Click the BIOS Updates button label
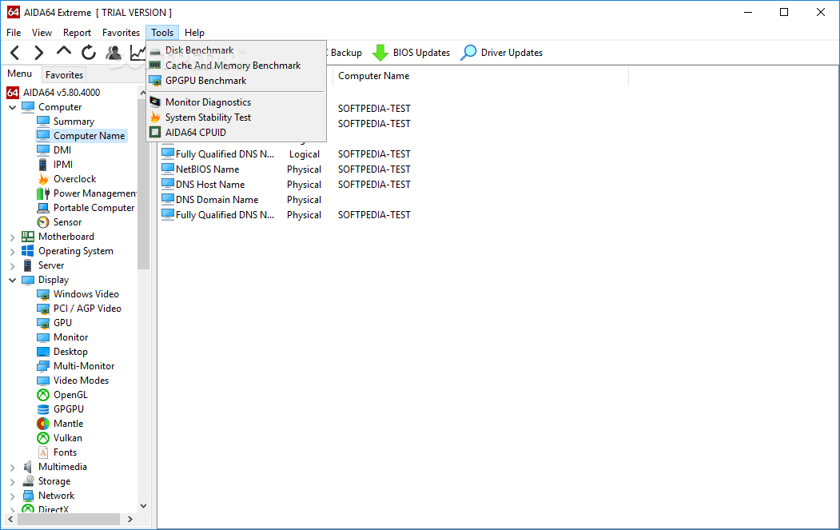The image size is (840, 530). click(422, 53)
